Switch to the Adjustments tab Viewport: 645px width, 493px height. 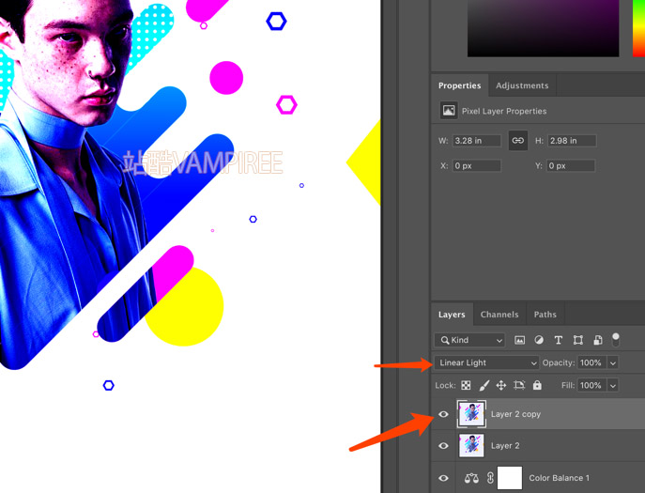(522, 85)
